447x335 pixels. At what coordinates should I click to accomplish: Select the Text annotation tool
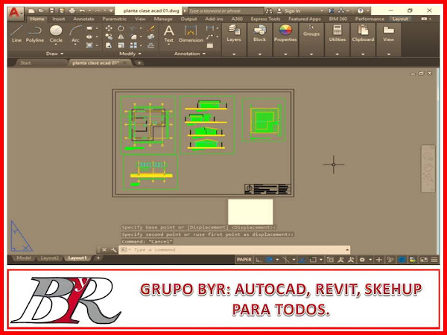(x=169, y=33)
